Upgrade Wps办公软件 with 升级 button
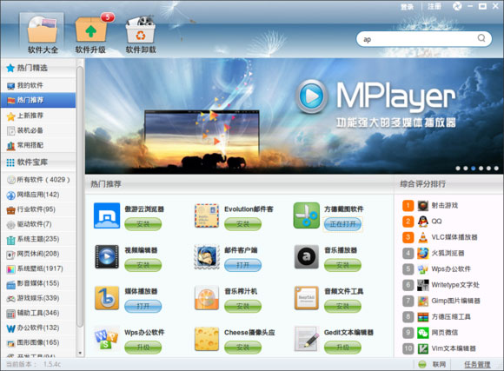 143,348
